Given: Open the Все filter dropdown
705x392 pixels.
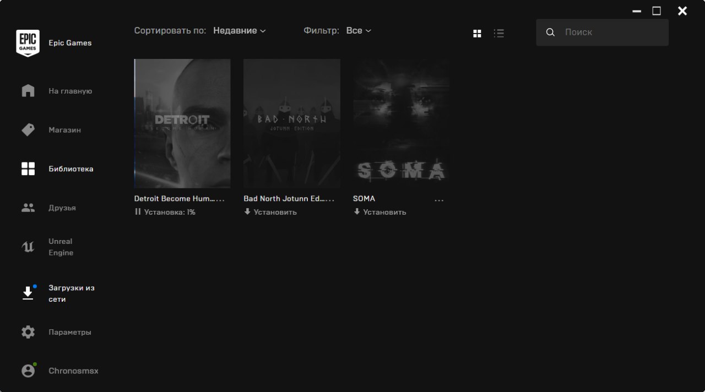Looking at the screenshot, I should pos(359,31).
